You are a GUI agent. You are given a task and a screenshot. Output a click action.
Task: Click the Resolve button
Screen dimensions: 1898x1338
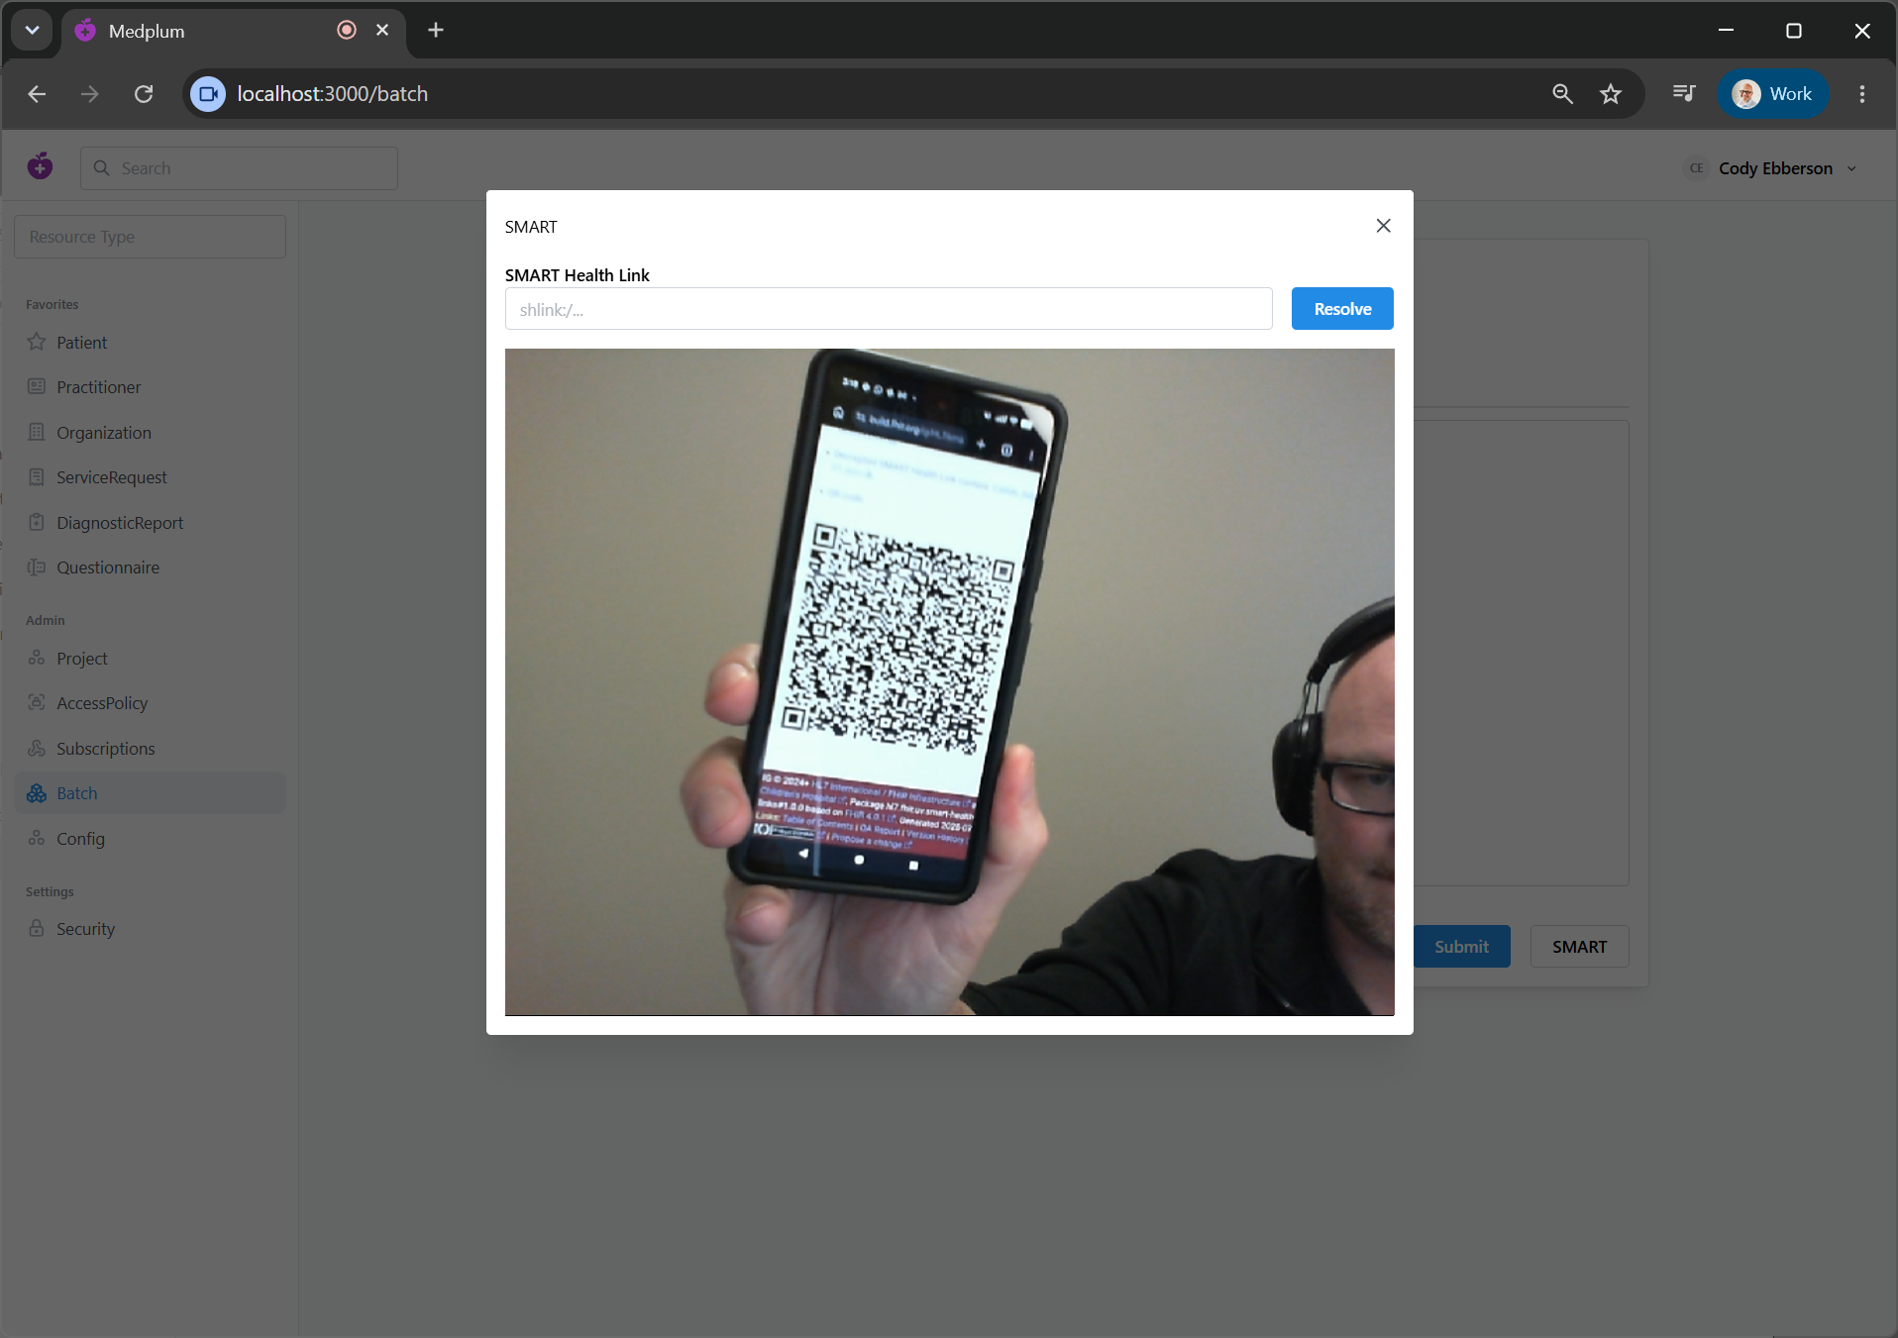click(x=1342, y=309)
